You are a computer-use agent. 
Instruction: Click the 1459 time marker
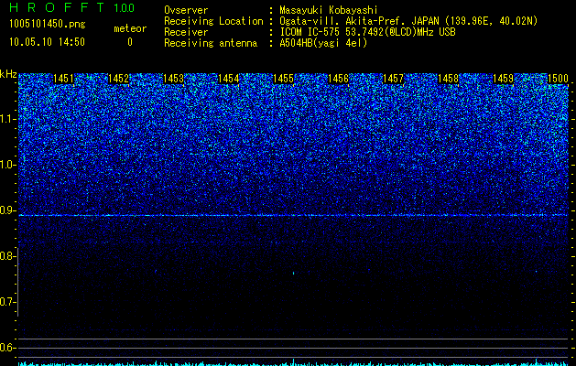point(503,79)
